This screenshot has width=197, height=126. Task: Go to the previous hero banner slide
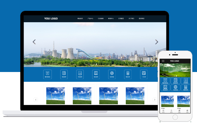tap(34, 42)
